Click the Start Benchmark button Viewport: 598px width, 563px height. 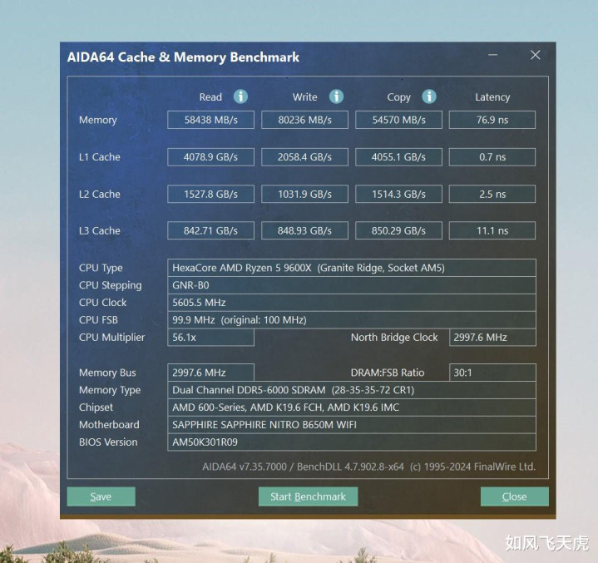pyautogui.click(x=309, y=496)
